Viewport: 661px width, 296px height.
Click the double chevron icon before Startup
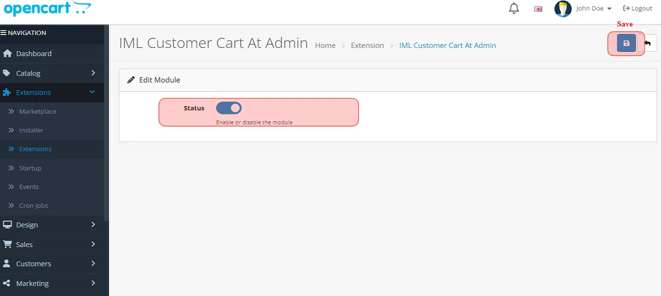(11, 168)
